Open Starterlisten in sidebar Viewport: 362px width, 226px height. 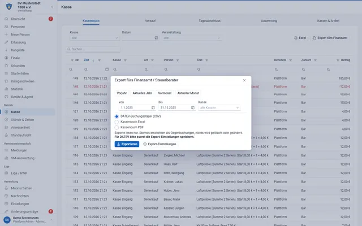[x=28, y=73]
